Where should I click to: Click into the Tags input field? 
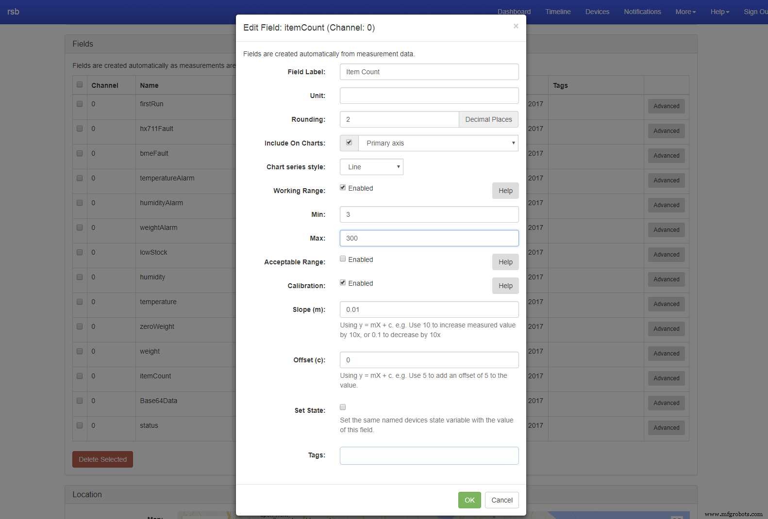(x=429, y=455)
